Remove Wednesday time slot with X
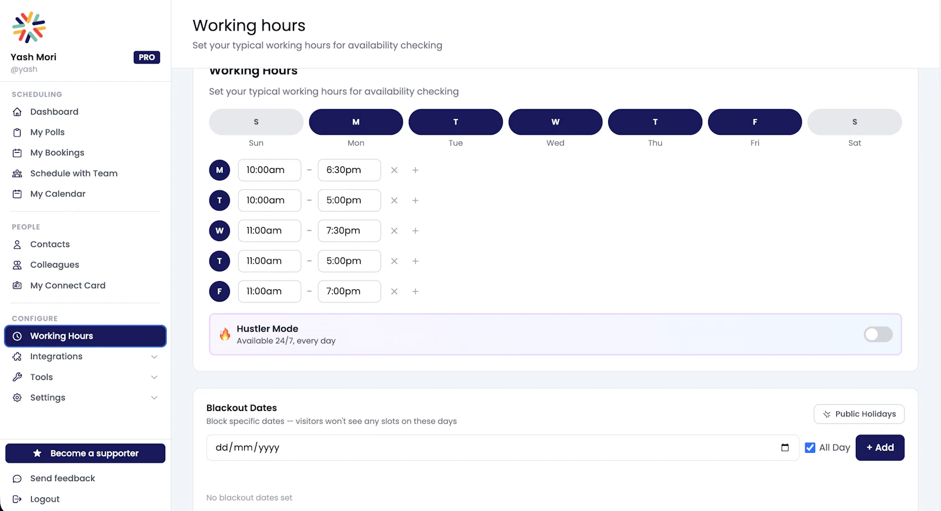This screenshot has height=511, width=941. pyautogui.click(x=394, y=231)
